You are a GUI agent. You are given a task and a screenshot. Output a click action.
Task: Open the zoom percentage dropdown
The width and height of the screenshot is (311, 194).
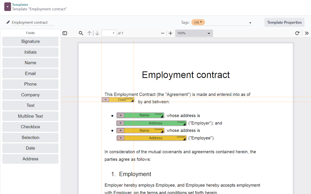194,33
